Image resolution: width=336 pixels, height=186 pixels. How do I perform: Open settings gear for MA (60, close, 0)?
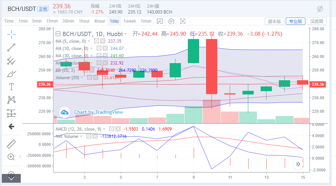(x=99, y=63)
